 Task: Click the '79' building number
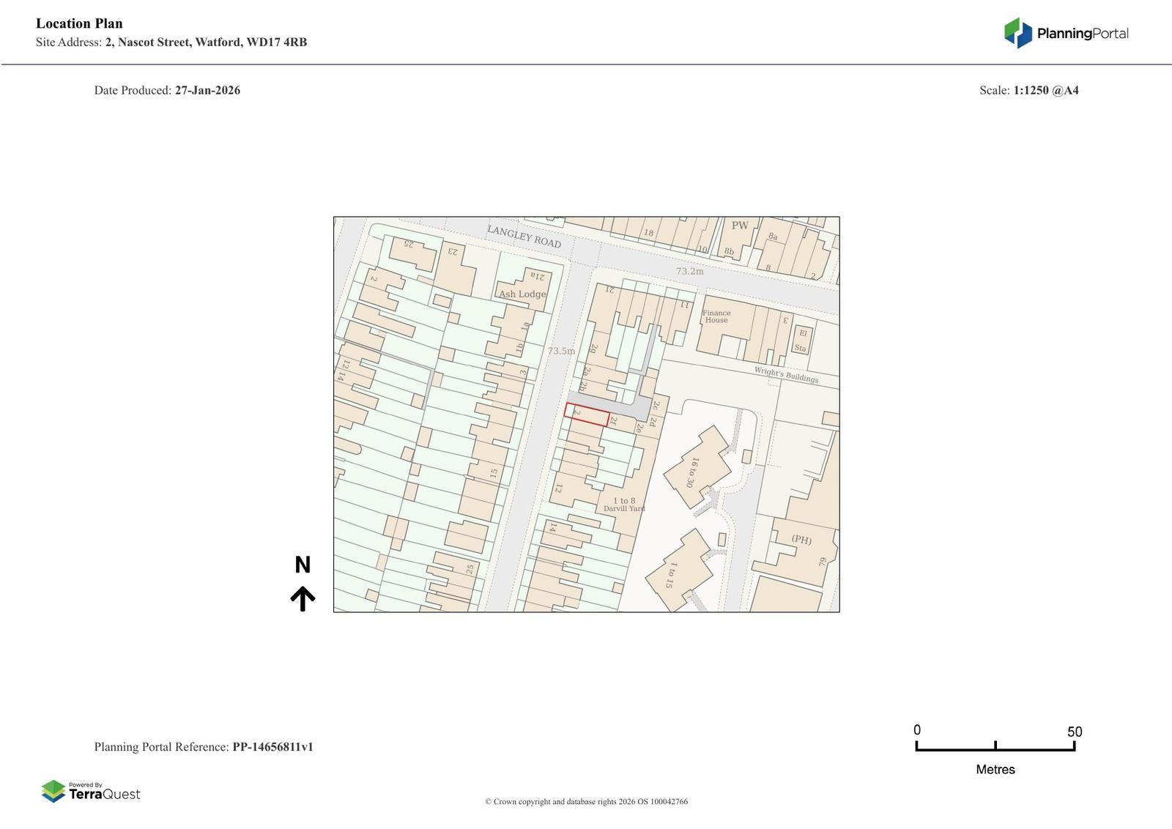[x=823, y=561]
